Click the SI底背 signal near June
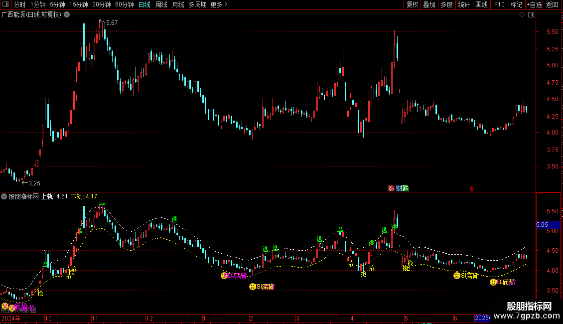This screenshot has height=324, width=563. point(466,276)
